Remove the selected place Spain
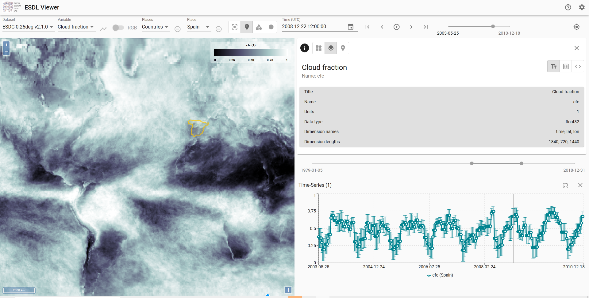The image size is (589, 298). (218, 29)
